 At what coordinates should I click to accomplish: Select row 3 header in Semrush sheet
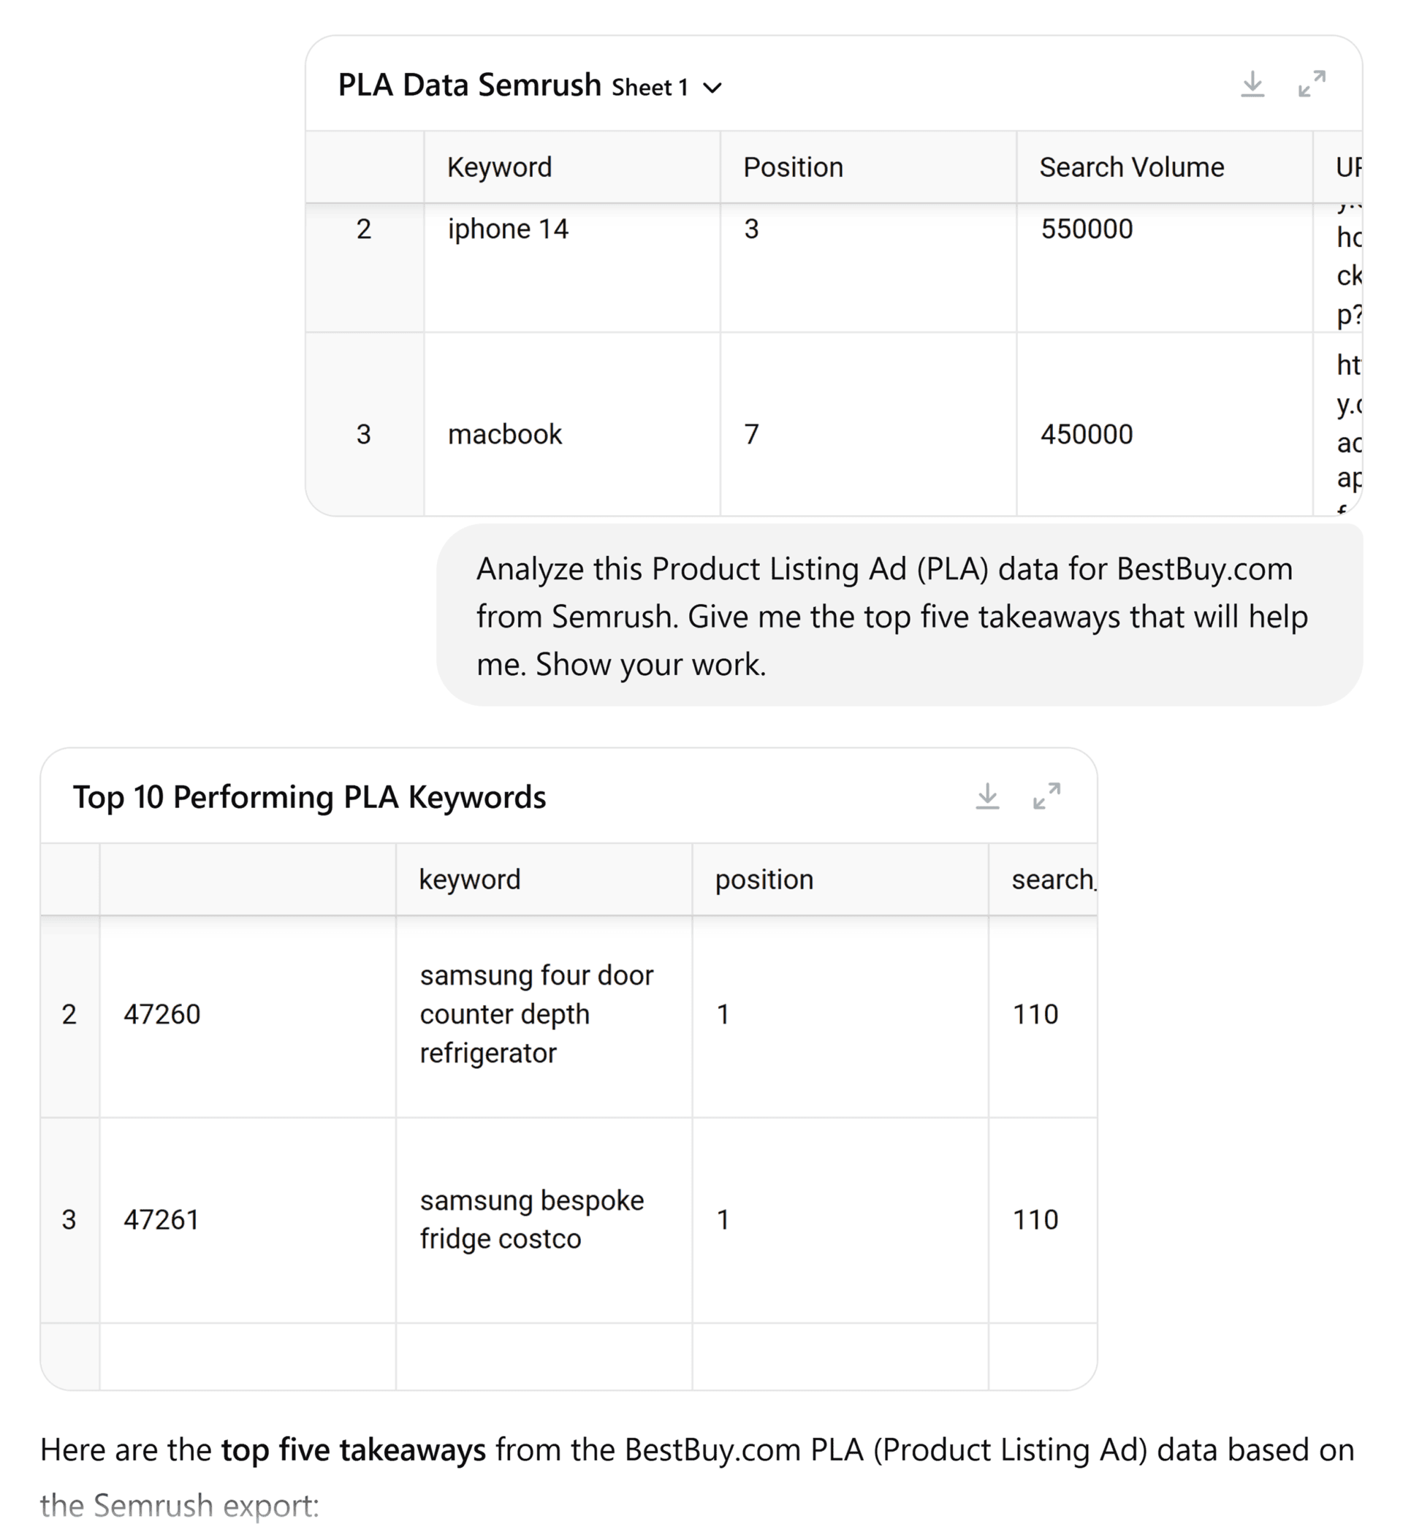[364, 434]
